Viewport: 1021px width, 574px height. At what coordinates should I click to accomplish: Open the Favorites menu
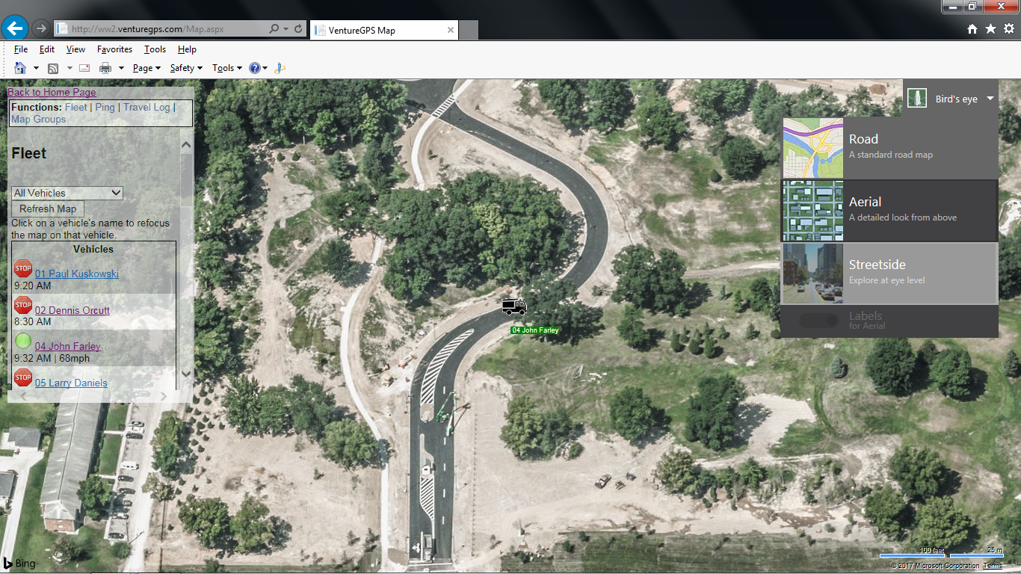point(114,49)
